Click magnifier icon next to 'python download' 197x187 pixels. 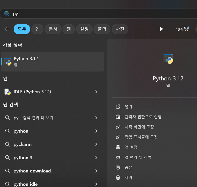[x=8, y=171]
